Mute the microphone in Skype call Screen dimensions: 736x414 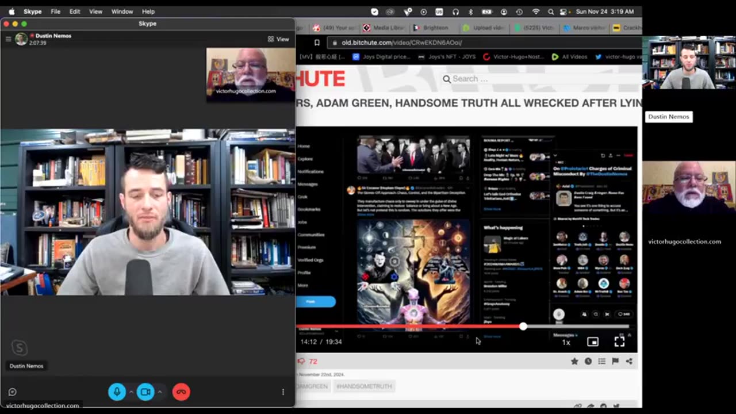(117, 392)
